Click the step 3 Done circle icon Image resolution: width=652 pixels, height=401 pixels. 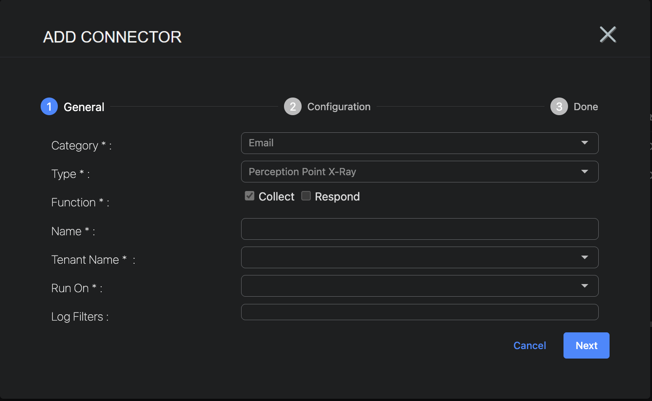coord(559,107)
